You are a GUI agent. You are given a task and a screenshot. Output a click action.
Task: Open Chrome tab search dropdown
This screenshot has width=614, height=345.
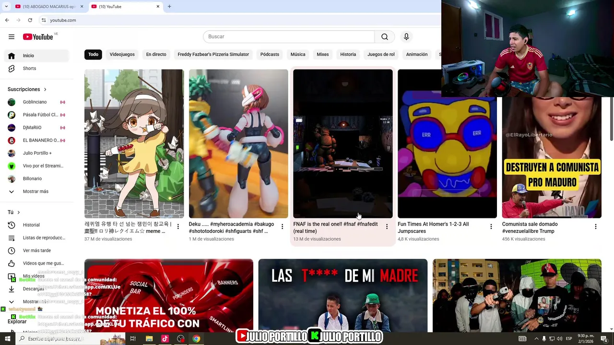(x=6, y=6)
